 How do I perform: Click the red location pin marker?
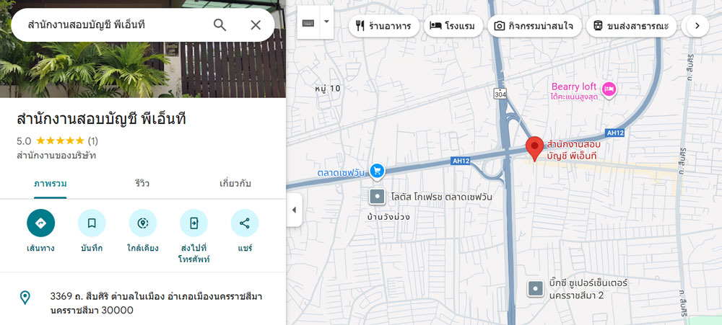534,147
